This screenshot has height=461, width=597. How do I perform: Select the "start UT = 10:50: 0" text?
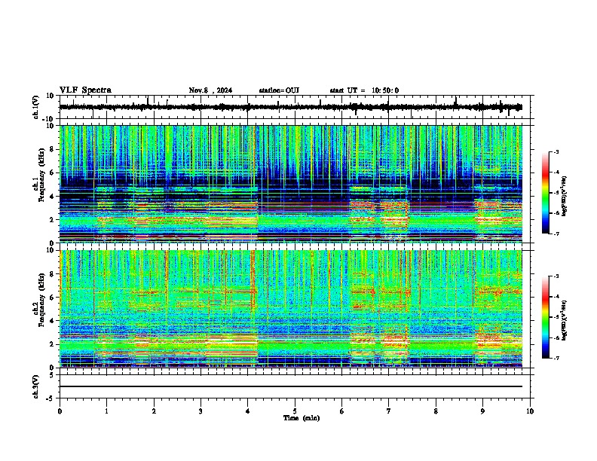tap(364, 90)
